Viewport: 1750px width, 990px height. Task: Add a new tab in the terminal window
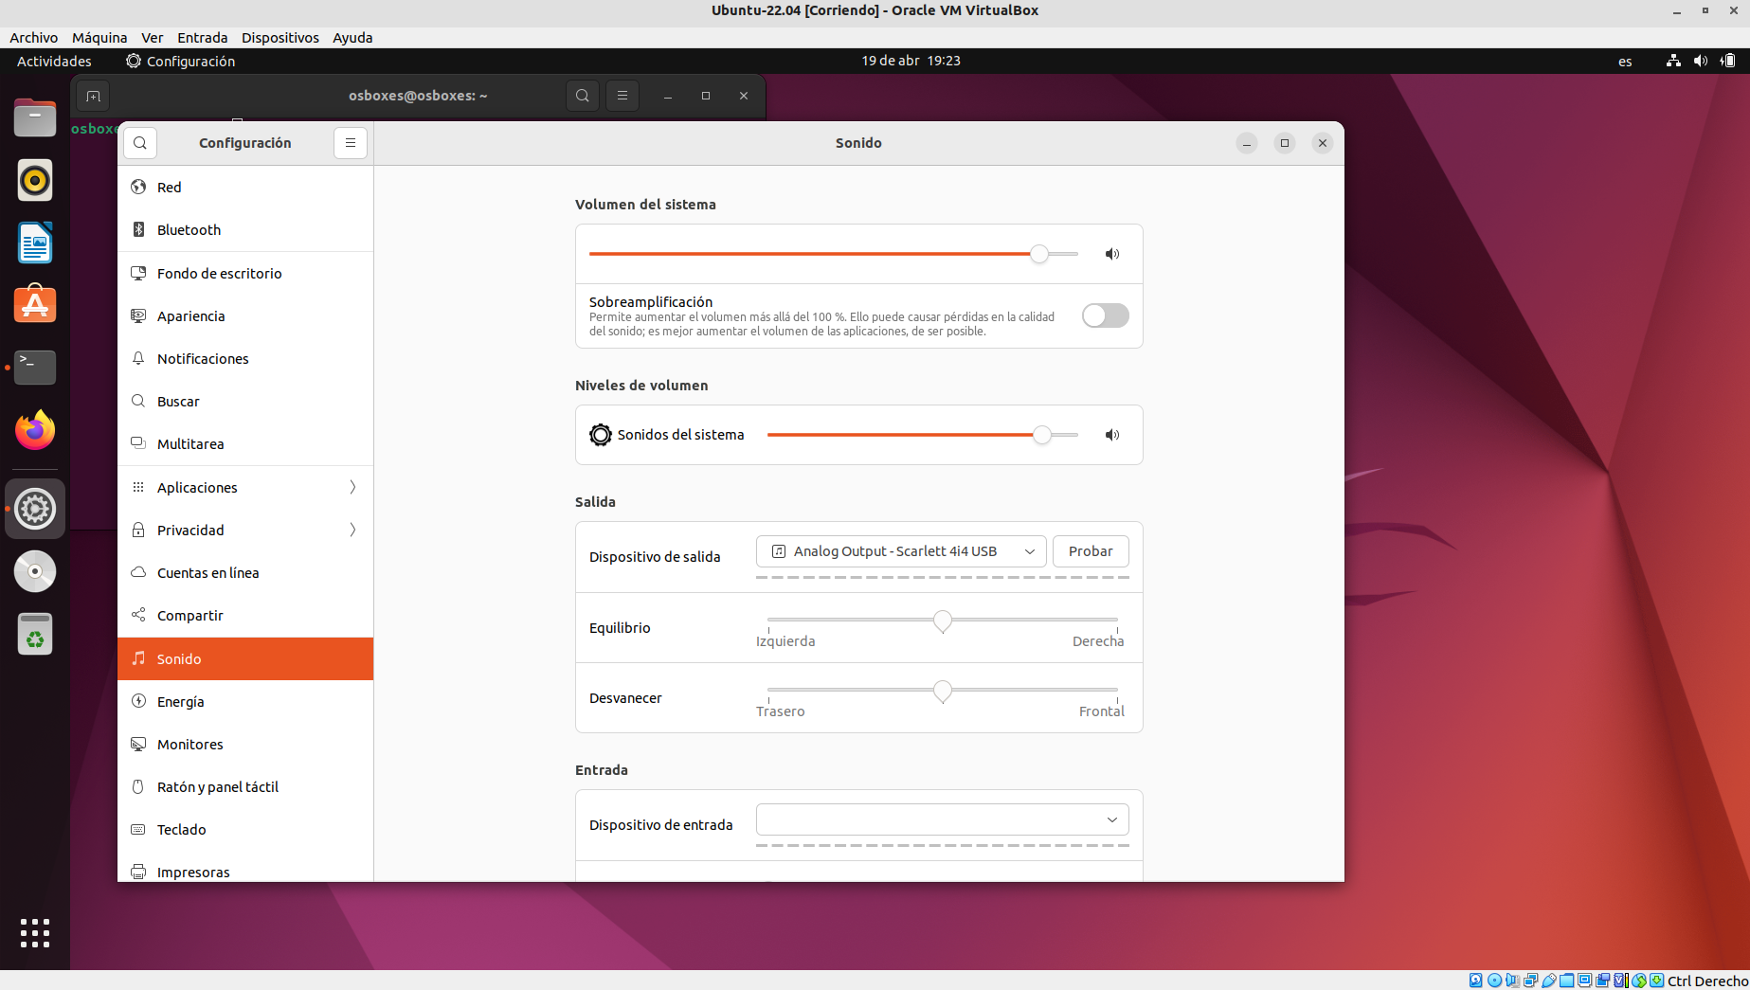[93, 96]
